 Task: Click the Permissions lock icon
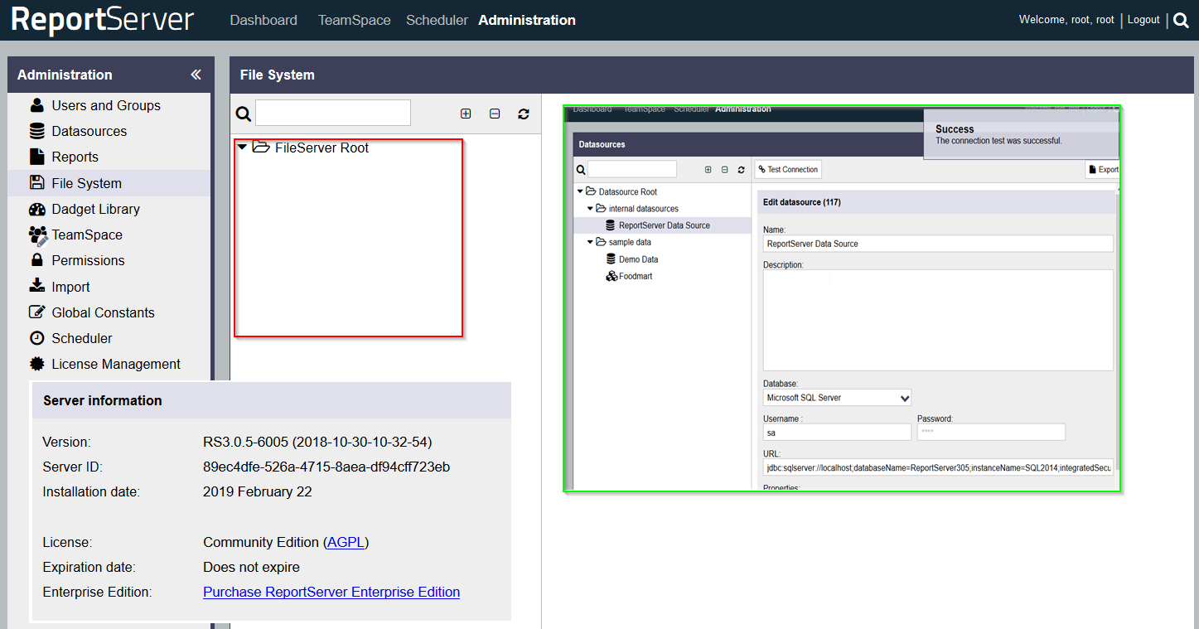click(37, 260)
